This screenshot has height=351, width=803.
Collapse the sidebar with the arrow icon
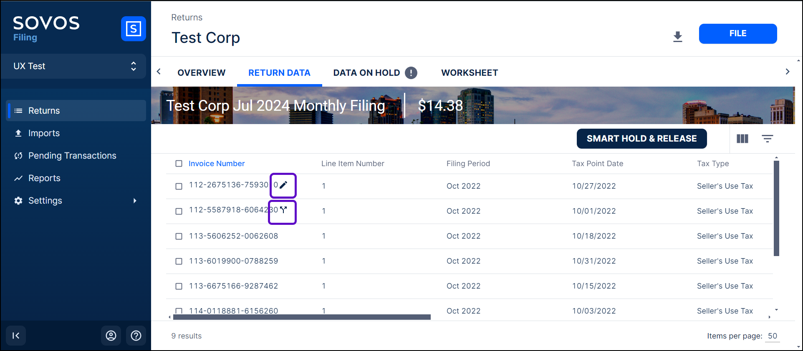click(16, 336)
